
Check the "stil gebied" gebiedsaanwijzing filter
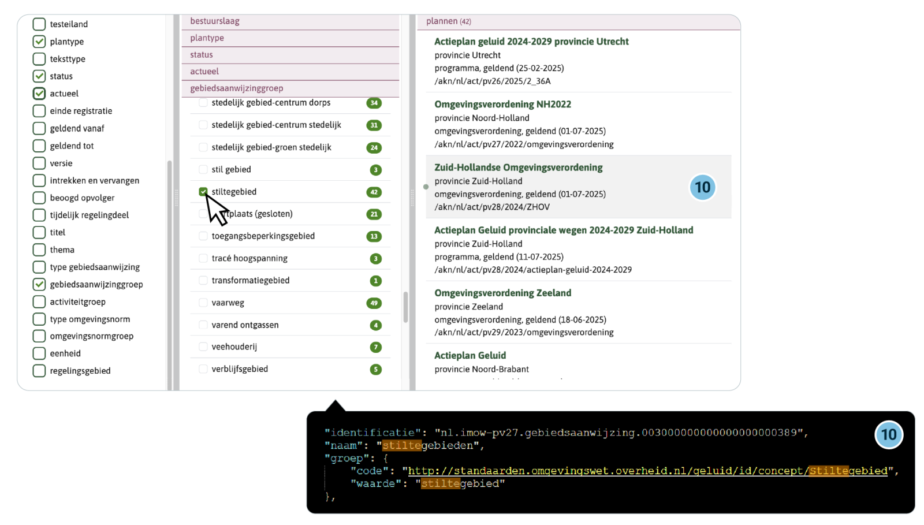click(x=203, y=169)
